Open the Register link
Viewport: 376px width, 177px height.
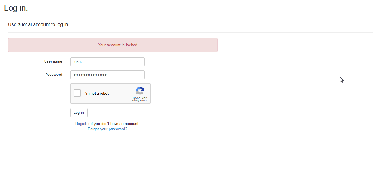coord(82,124)
